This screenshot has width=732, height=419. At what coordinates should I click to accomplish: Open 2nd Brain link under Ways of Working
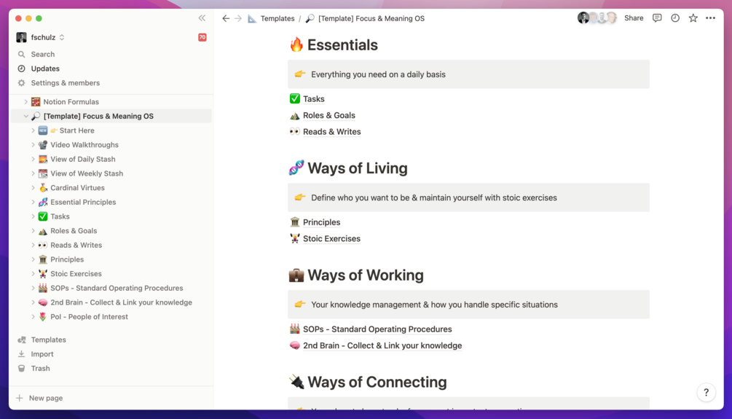coord(382,345)
